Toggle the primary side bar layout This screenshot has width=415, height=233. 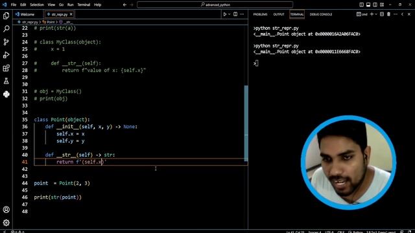[x=362, y=5]
